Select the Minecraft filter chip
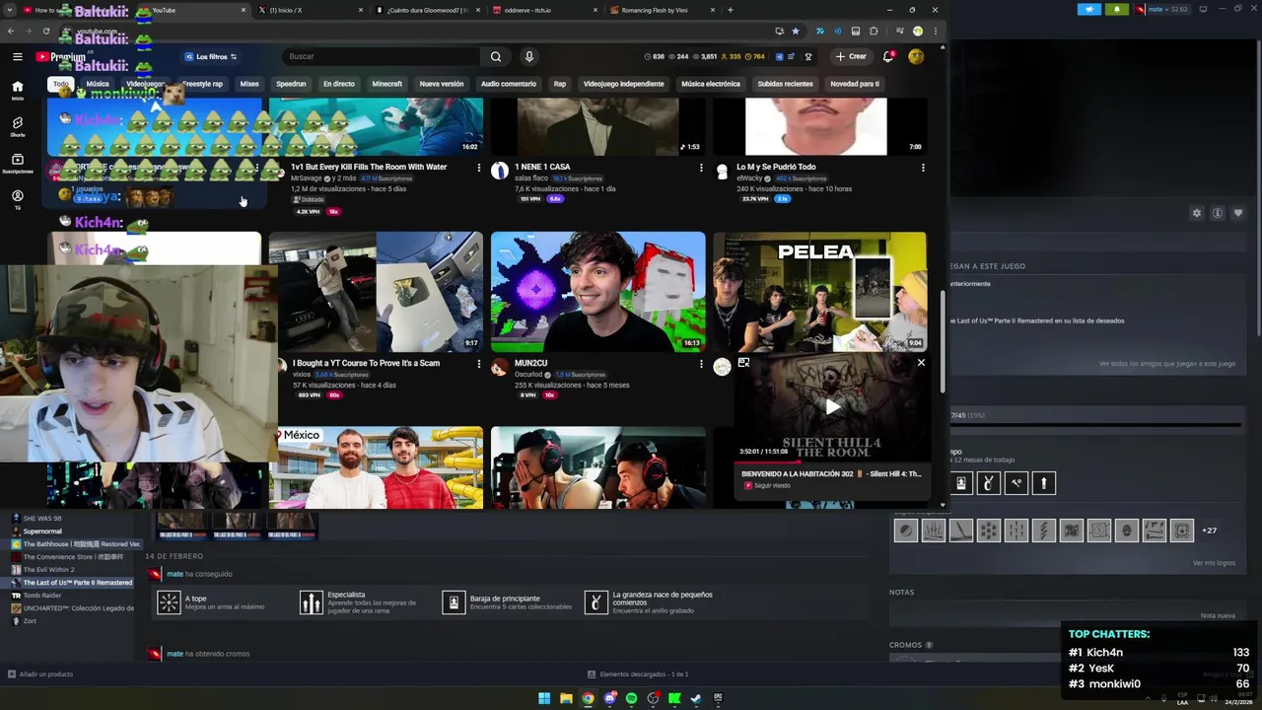Viewport: 1262px width, 710px height. [386, 84]
